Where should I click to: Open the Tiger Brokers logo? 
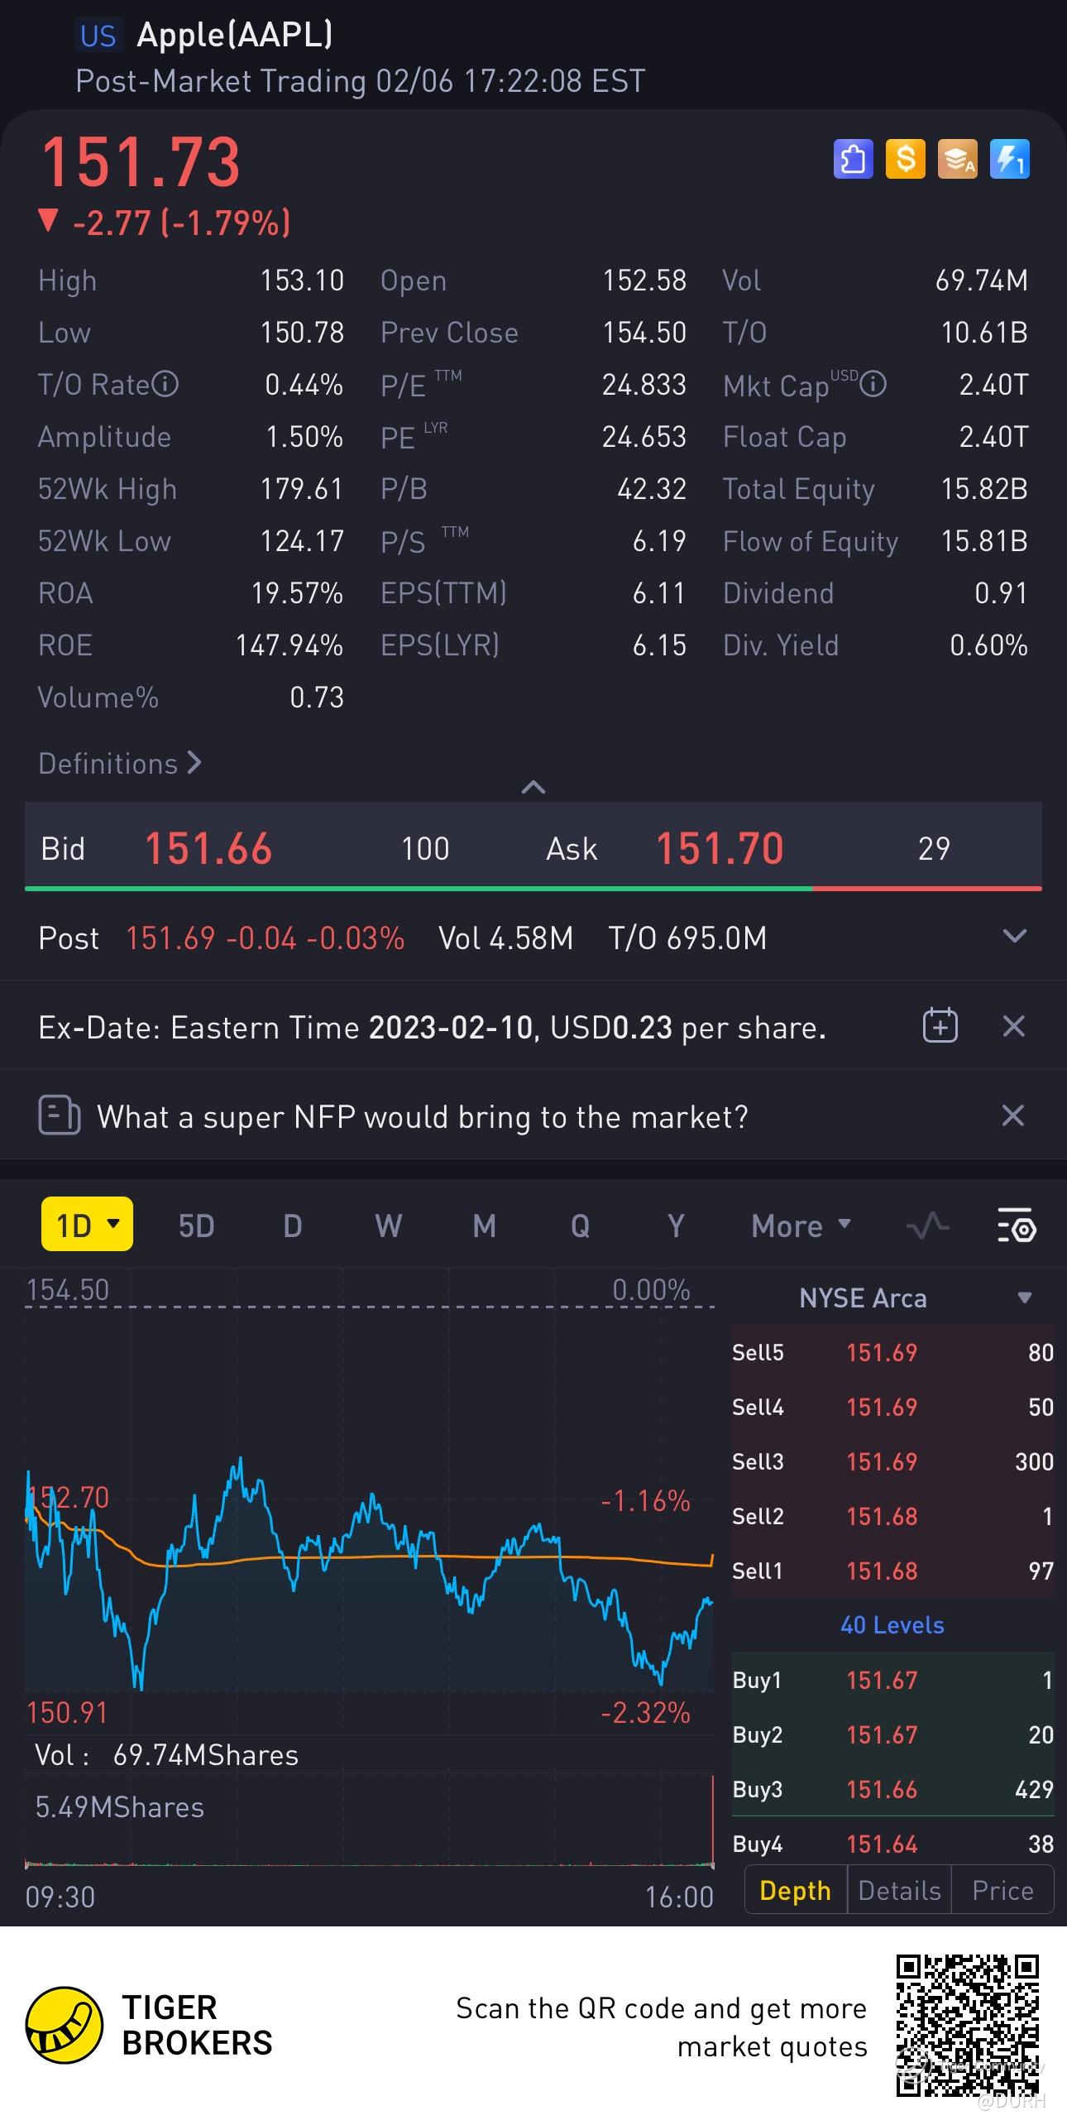[149, 2025]
